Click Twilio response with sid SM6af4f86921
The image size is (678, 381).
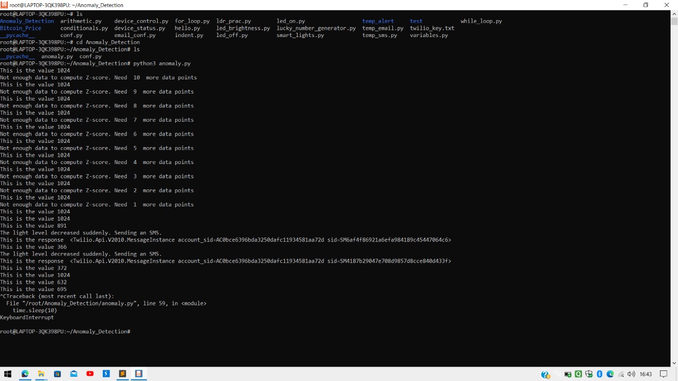point(226,240)
